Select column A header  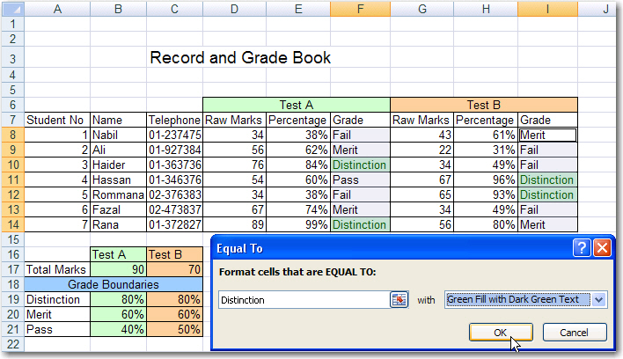[x=57, y=9]
